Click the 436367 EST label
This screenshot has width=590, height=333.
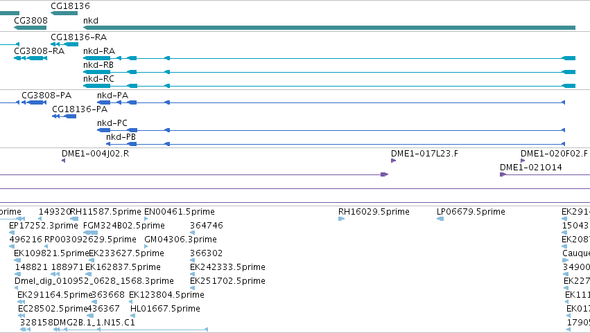pyautogui.click(x=103, y=309)
